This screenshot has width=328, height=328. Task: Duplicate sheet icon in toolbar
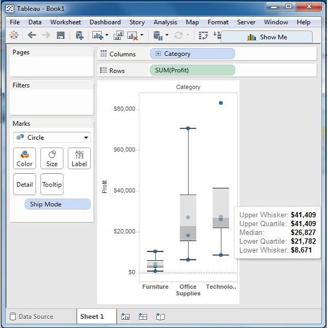(x=119, y=35)
